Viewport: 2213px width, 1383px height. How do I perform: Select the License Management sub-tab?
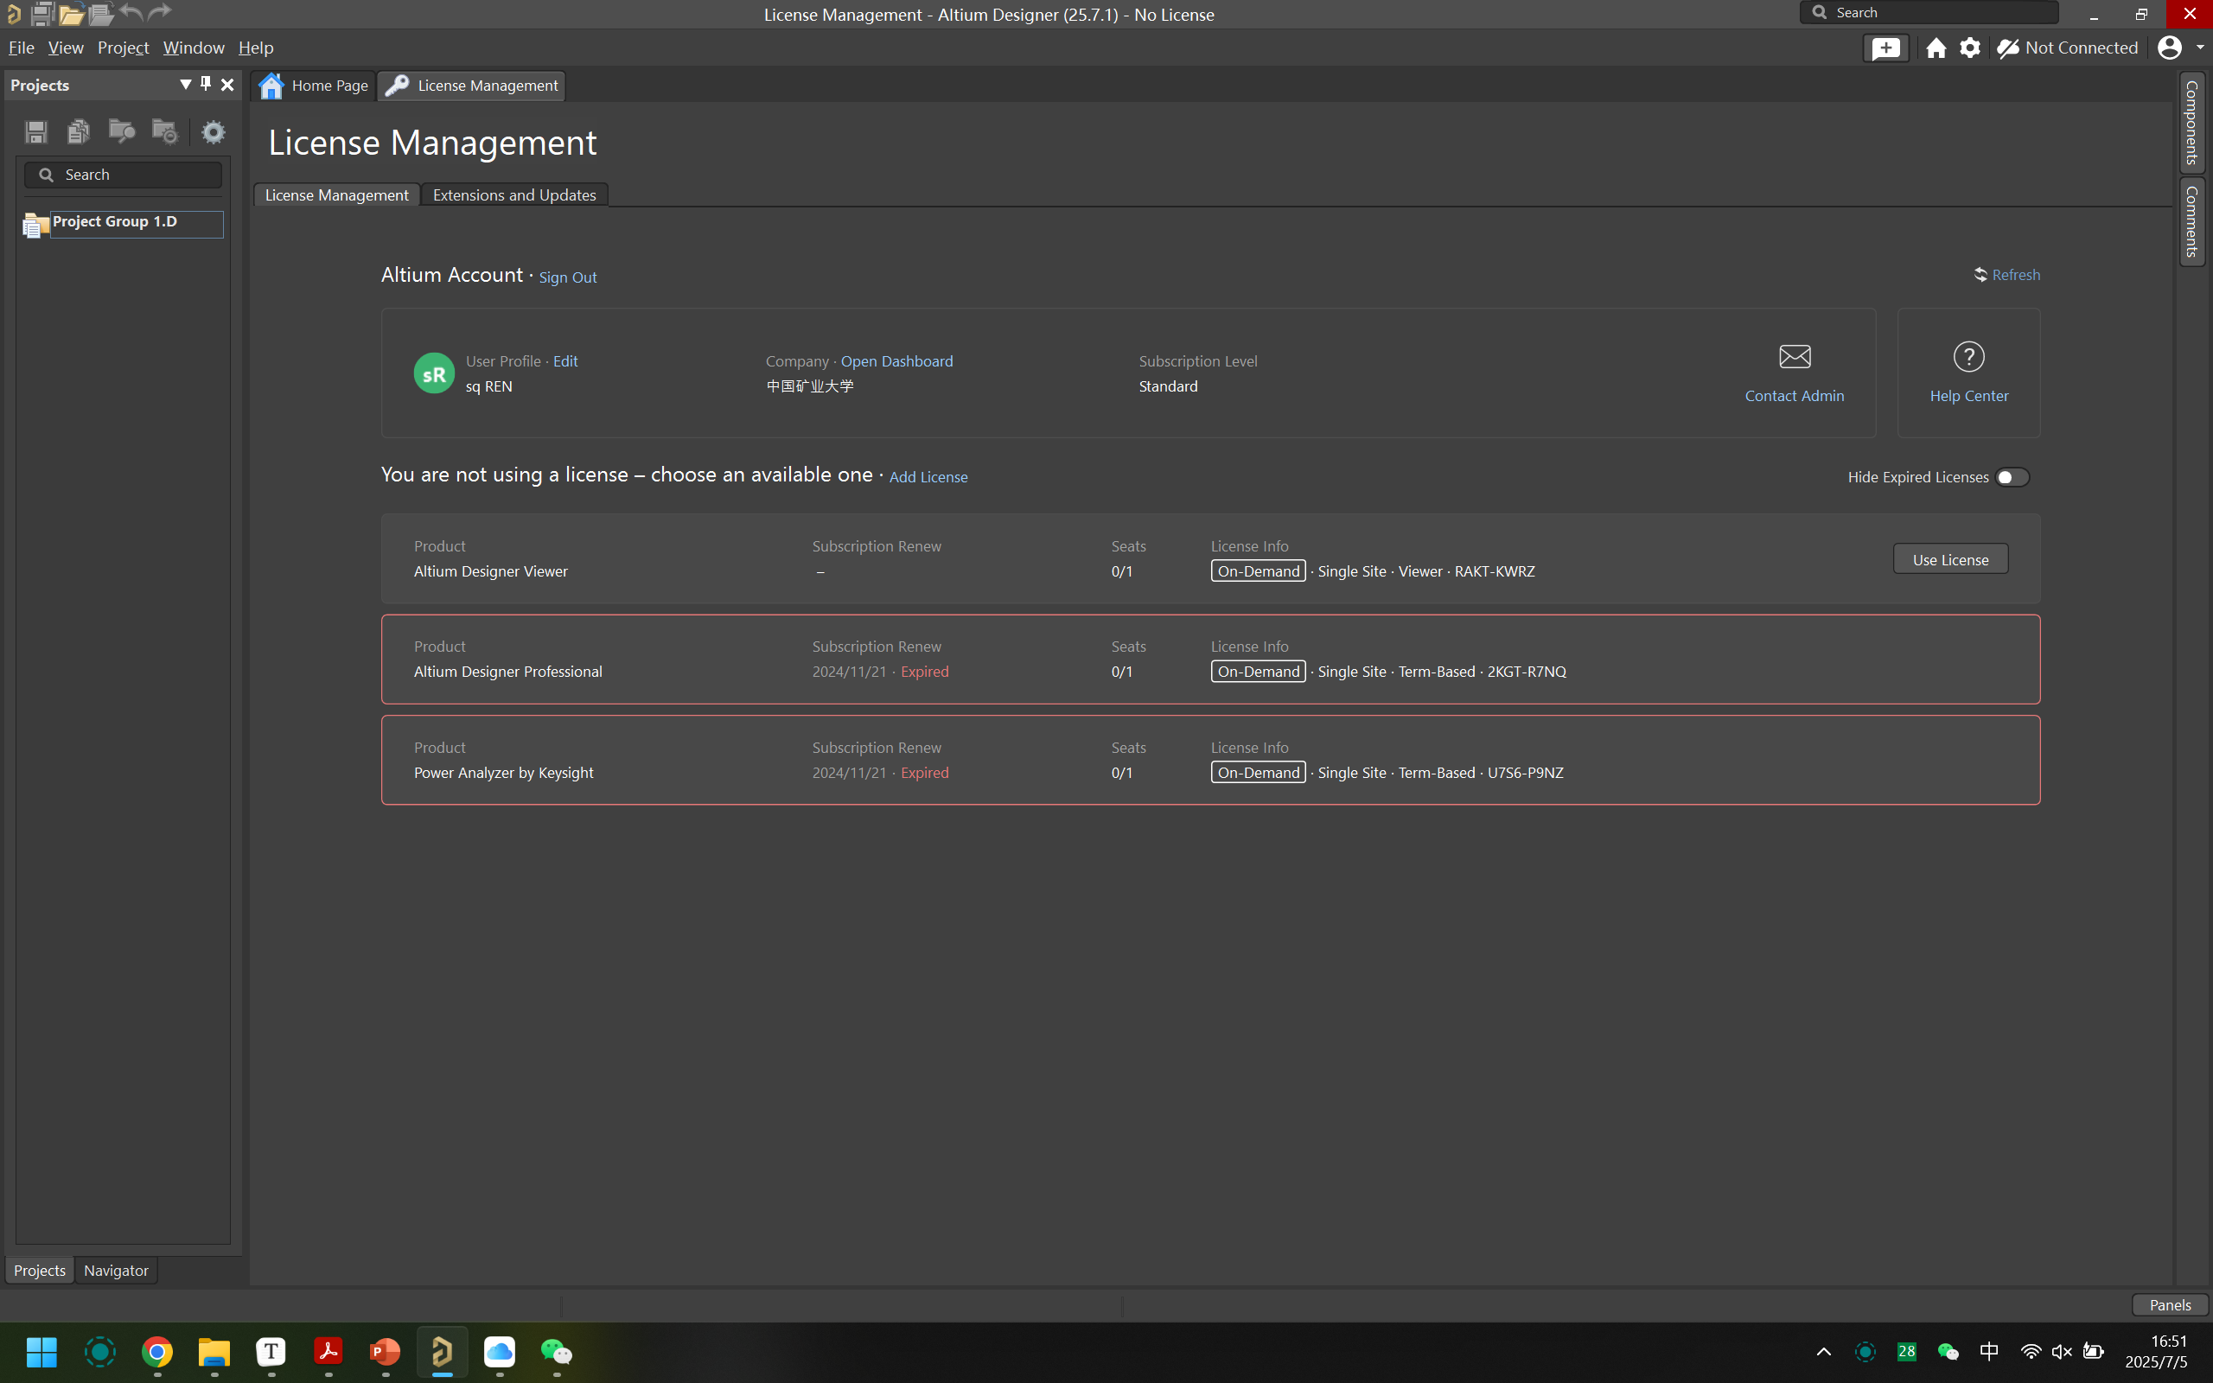click(x=336, y=194)
